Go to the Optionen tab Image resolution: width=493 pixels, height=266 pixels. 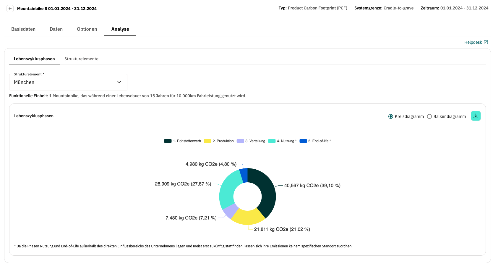pyautogui.click(x=87, y=29)
